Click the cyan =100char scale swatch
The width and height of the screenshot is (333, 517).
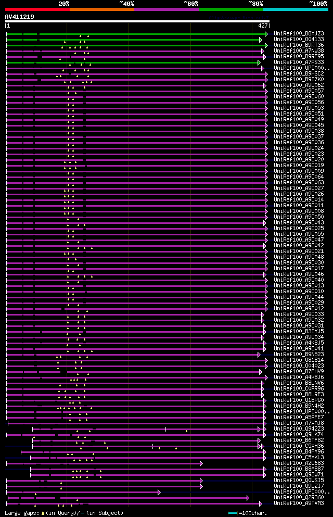coord(233,513)
